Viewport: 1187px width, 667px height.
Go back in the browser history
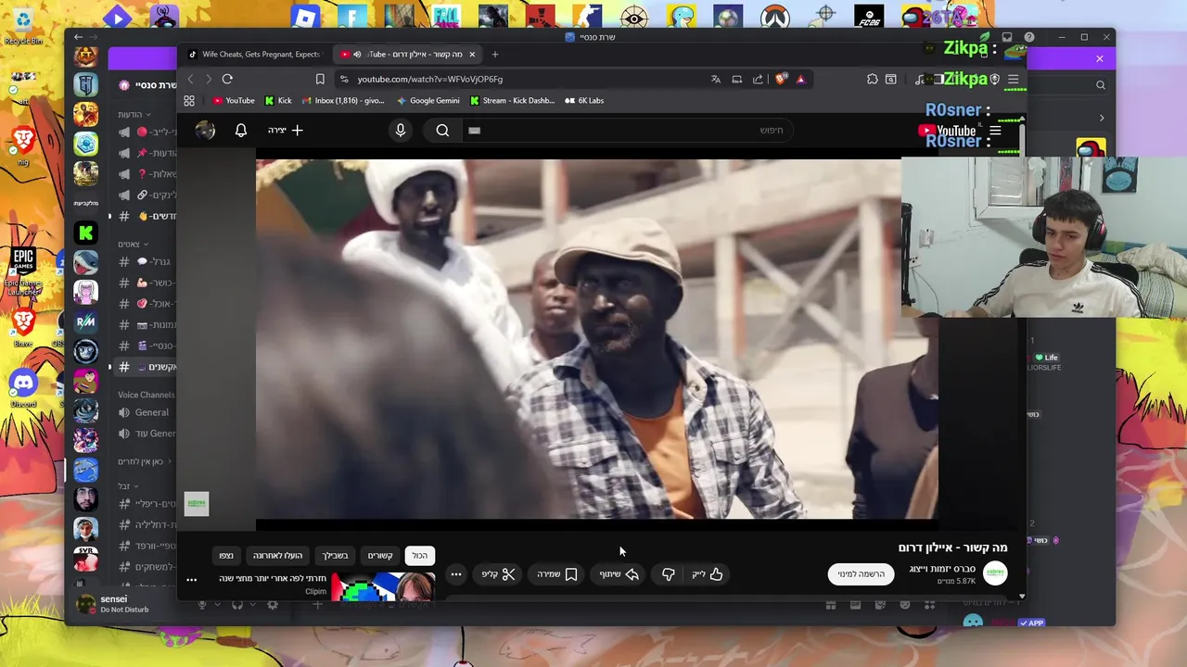coord(191,79)
